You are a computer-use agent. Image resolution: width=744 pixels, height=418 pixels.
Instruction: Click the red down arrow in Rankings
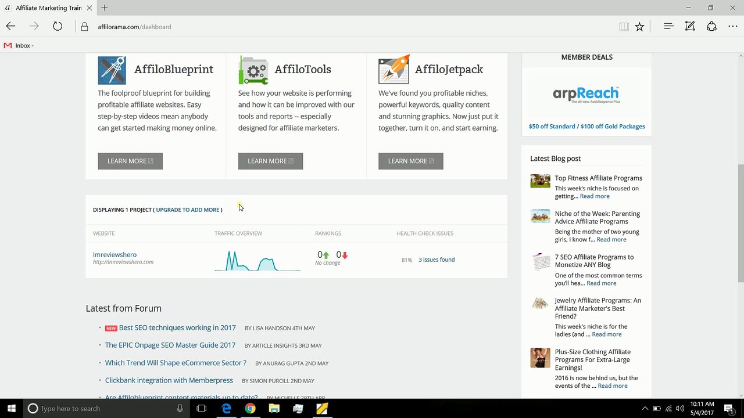tap(345, 255)
